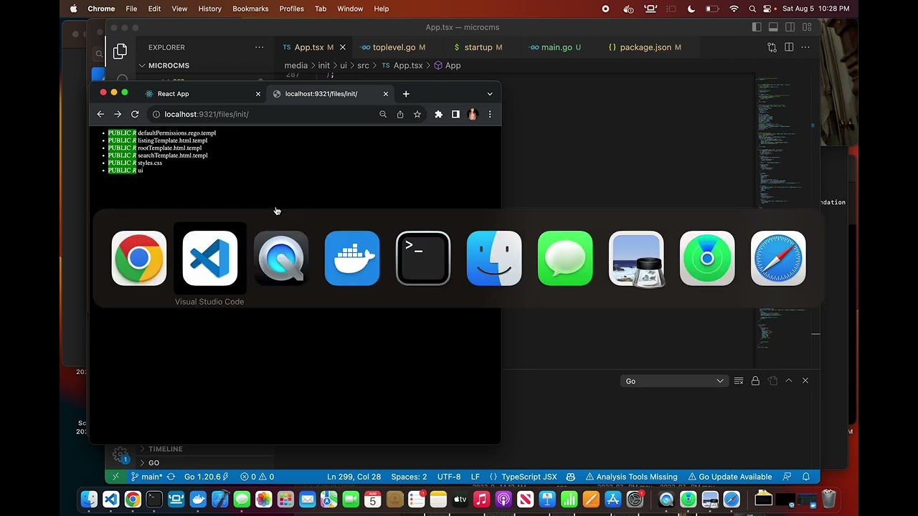
Task: Click Chrome share page icon
Action: [x=400, y=114]
